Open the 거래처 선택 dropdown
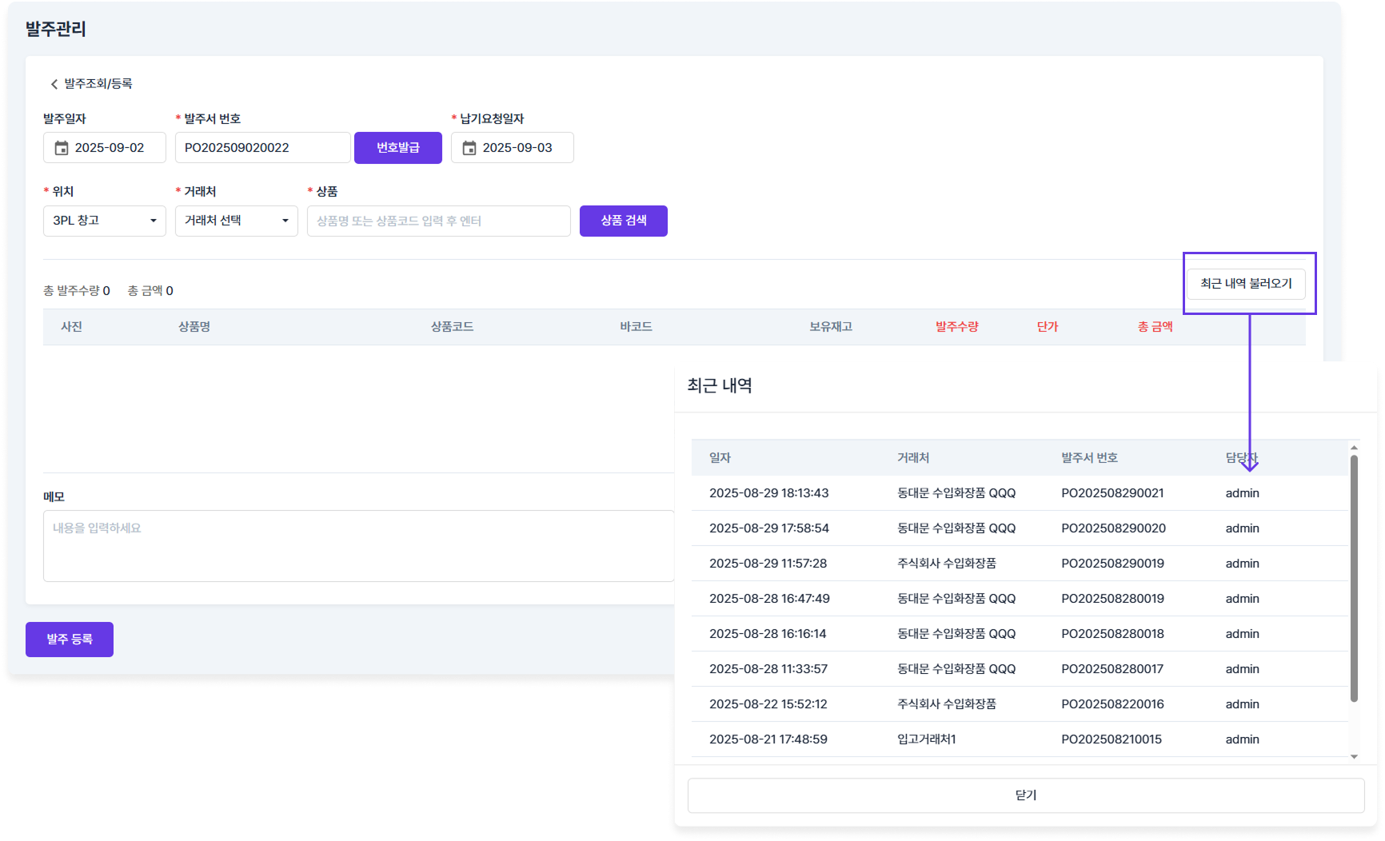The height and width of the screenshot is (841, 1385). tap(236, 221)
